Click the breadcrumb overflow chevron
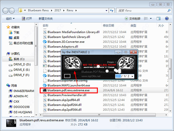Viewport: 174px width, 131px height. pos(25,10)
